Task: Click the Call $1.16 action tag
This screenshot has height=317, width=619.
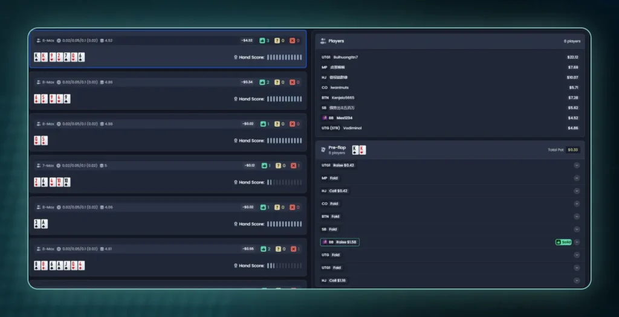Action: click(338, 280)
